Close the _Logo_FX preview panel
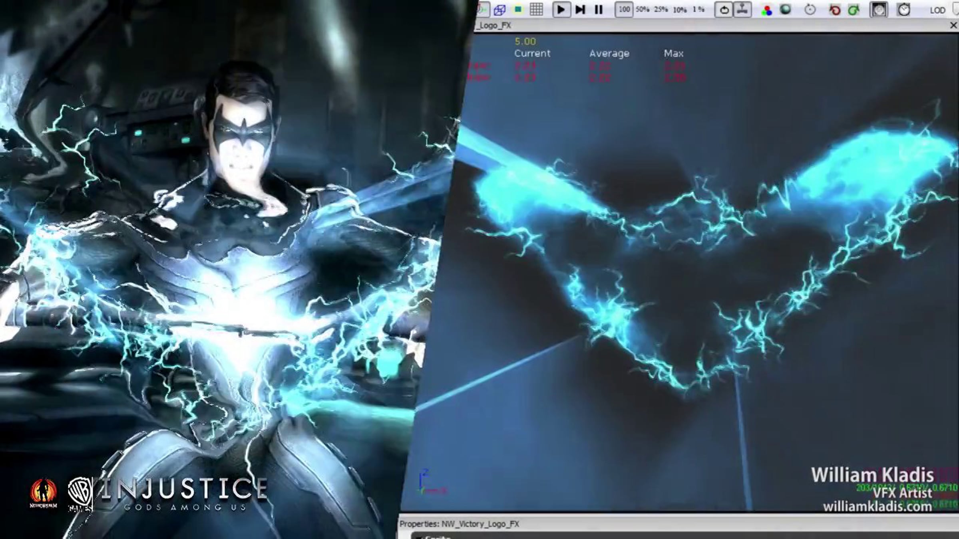 [953, 26]
